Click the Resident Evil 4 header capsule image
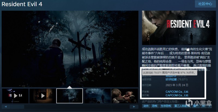The width and height of the screenshot is (218, 112). 179,28
